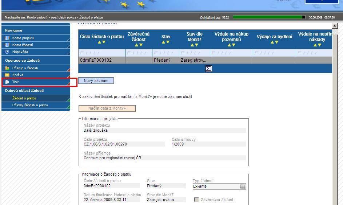The image size is (343, 205).
Task: Click Zaregistrov... cell in table row
Action: pyautogui.click(x=195, y=60)
